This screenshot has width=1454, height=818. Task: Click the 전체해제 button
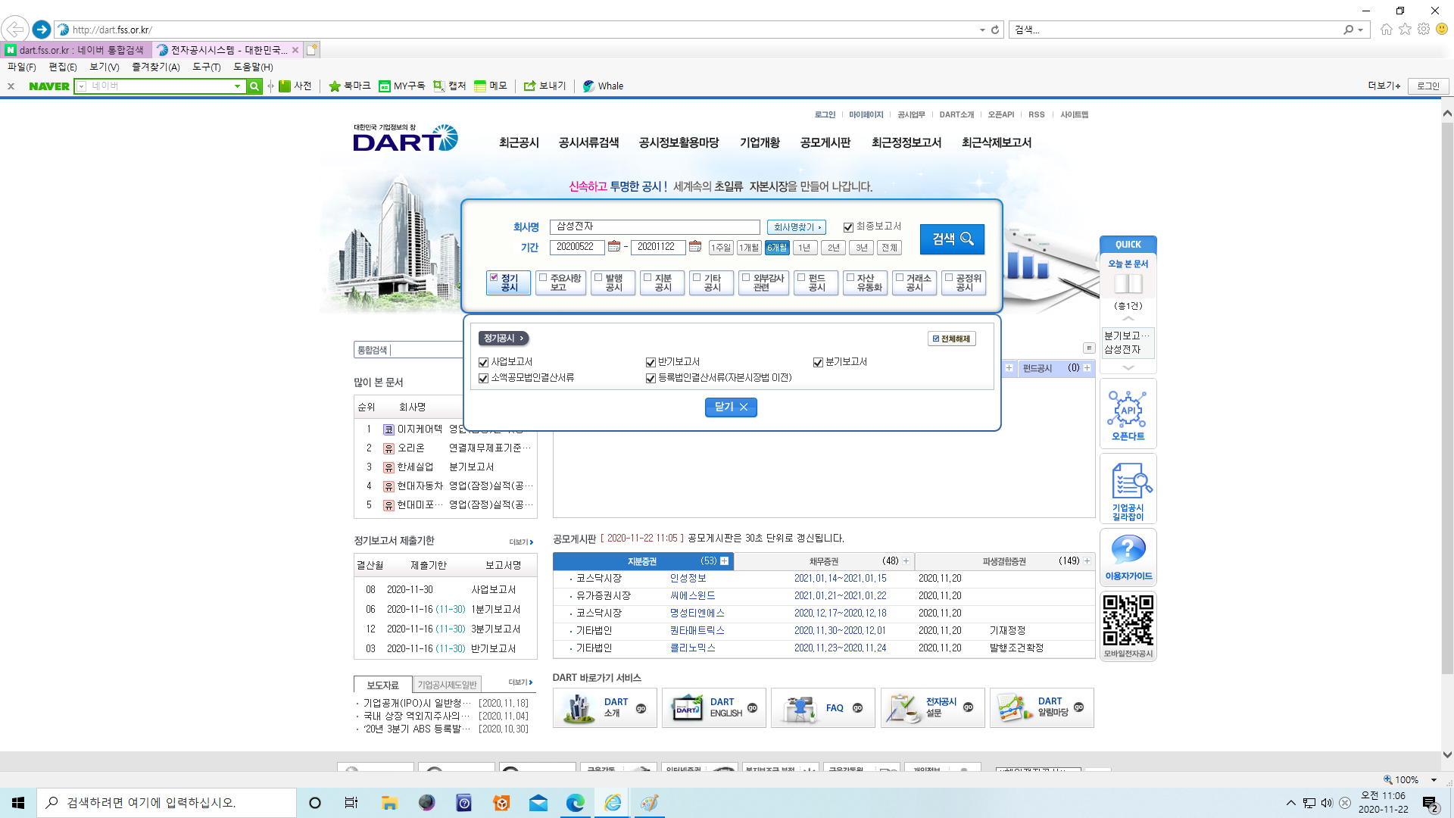951,339
